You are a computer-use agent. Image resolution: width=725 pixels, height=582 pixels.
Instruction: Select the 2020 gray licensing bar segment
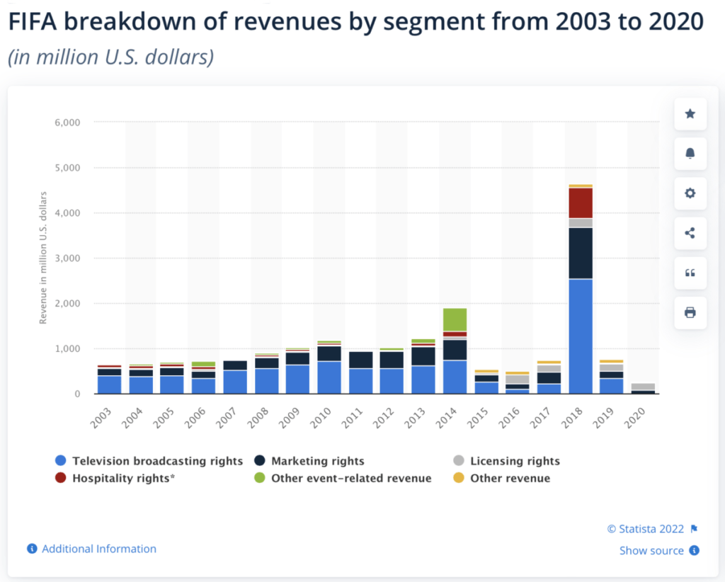tap(643, 387)
